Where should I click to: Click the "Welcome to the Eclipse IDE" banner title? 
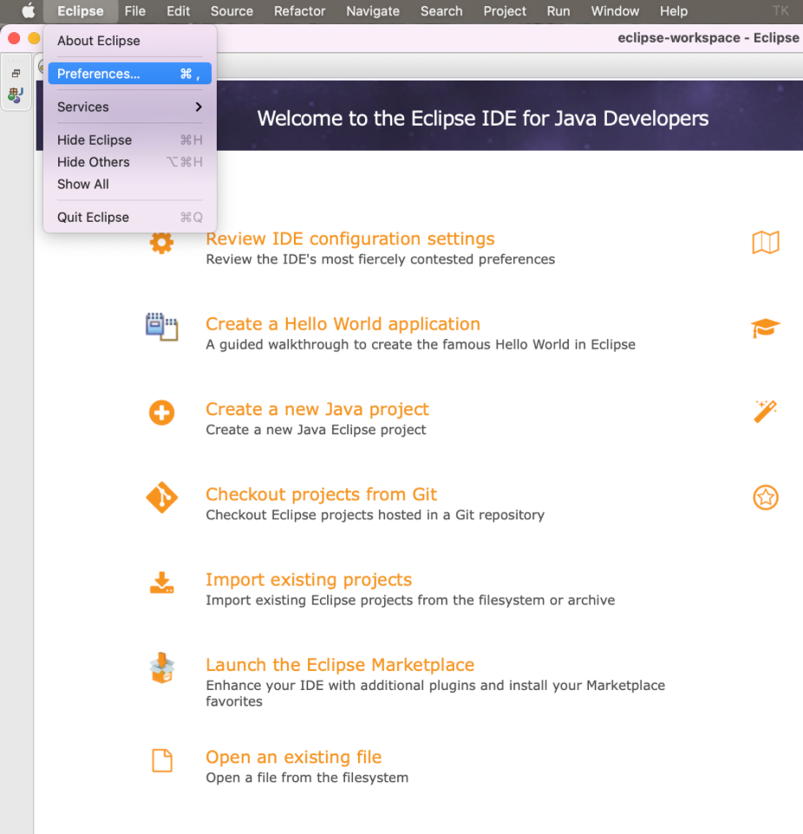pyautogui.click(x=483, y=118)
